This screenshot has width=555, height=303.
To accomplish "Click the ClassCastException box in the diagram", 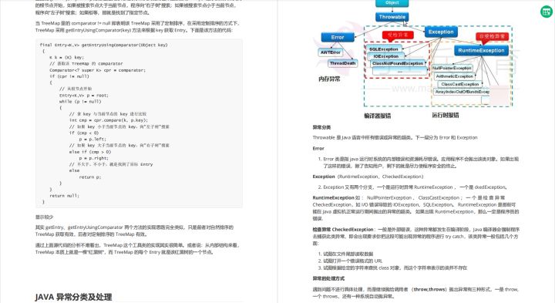I will 459,84.
